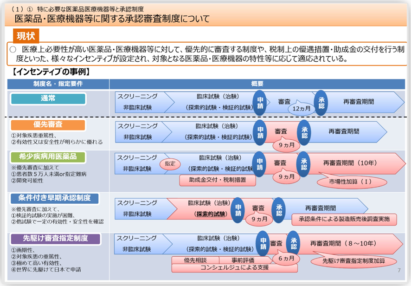Click the slide title about 承認審査制度について
This screenshot has width=411, height=286.
[x=112, y=19]
